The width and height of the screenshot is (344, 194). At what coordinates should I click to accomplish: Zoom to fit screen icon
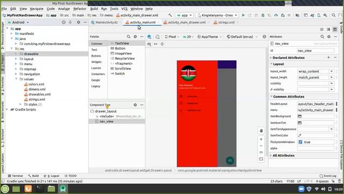click(261, 159)
